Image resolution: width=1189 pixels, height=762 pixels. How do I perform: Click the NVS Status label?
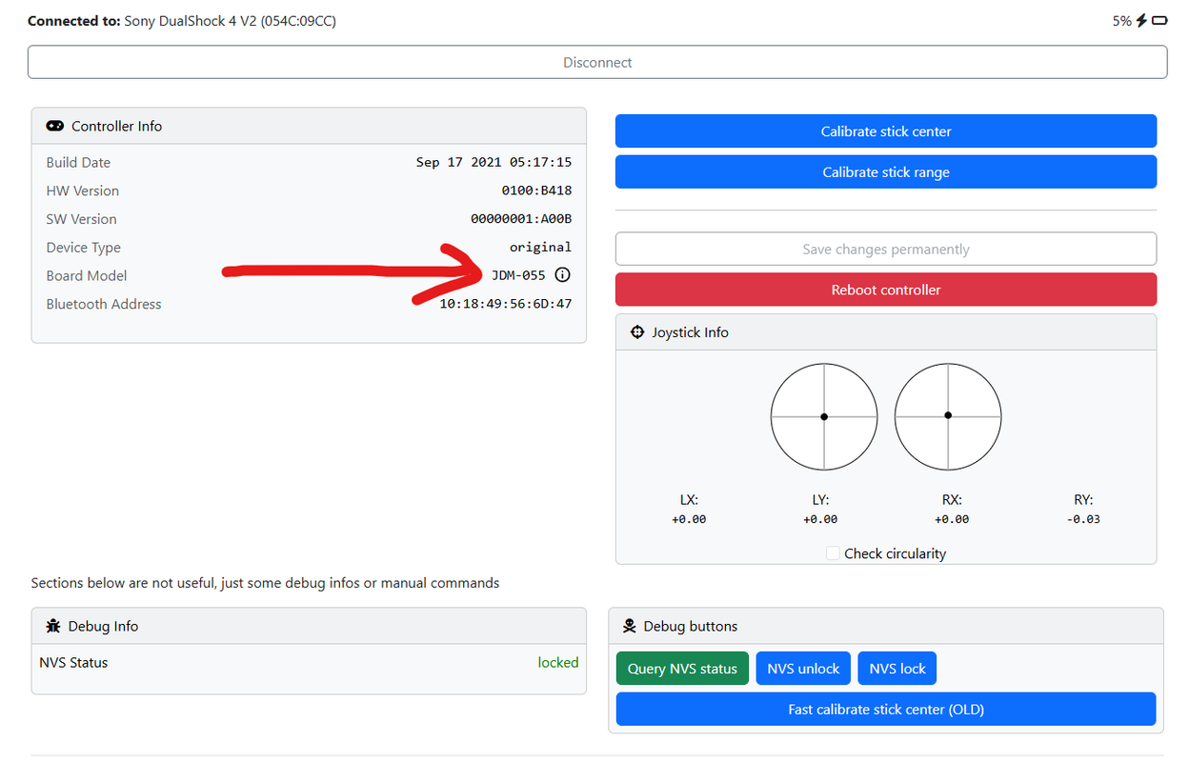pos(73,662)
